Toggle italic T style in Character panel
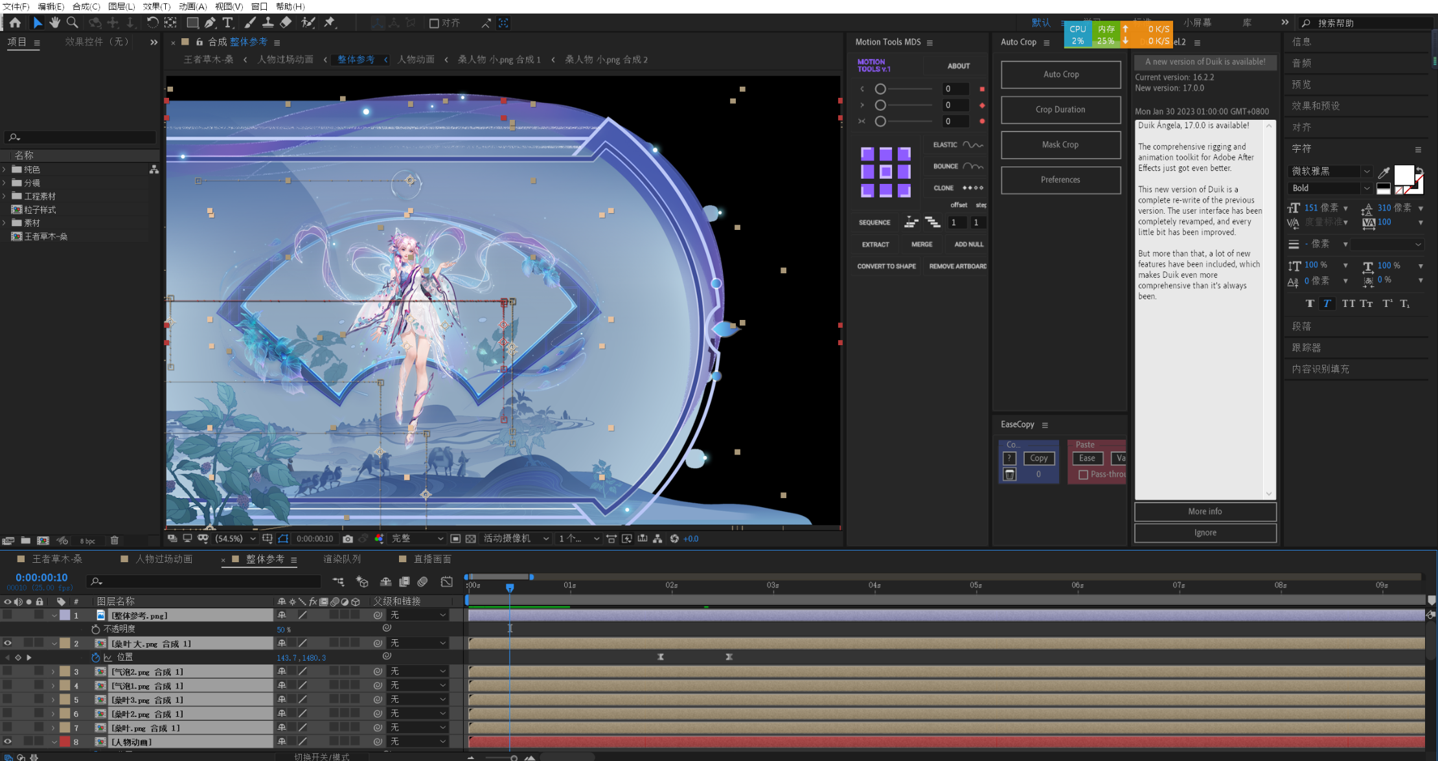 (1327, 303)
